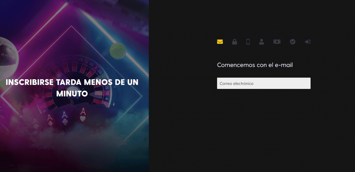Viewport: 355px width, 172px height.
Task: Pick the center ace between diamonds and hearts
Action: (64, 118)
